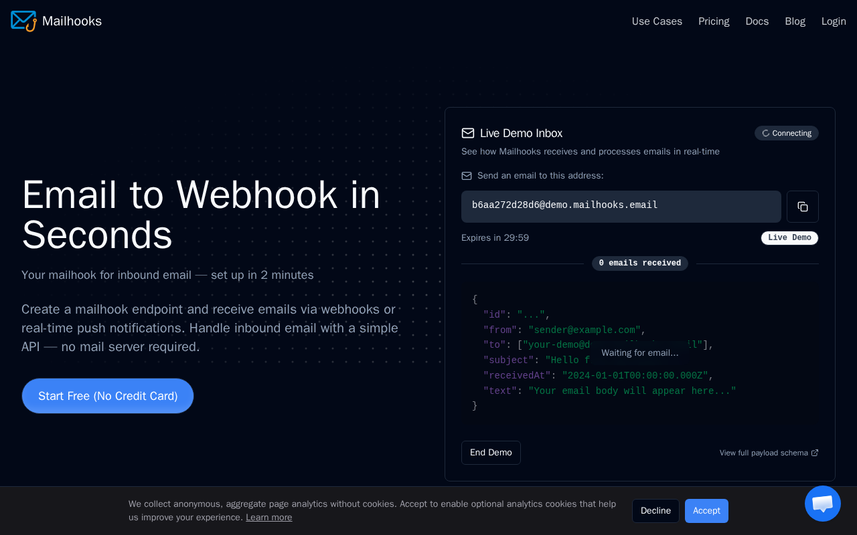Click the inbox description about real-time processing

(x=591, y=152)
